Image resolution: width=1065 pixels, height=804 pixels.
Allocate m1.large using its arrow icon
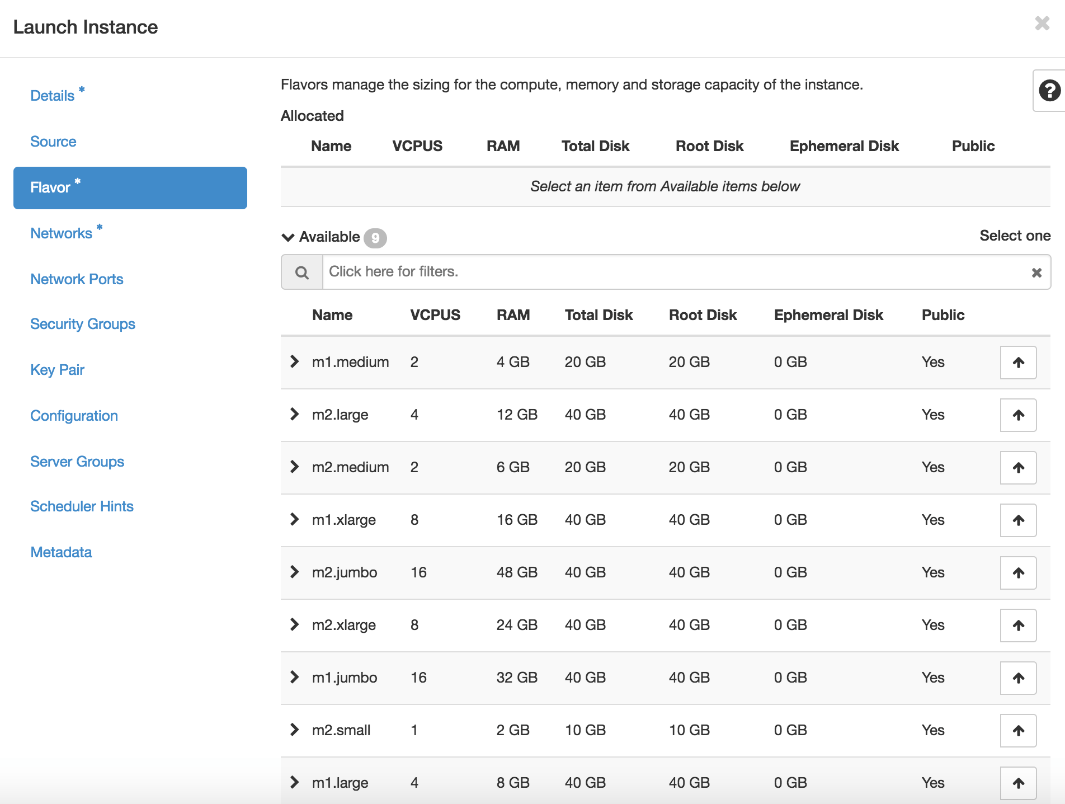(1017, 783)
